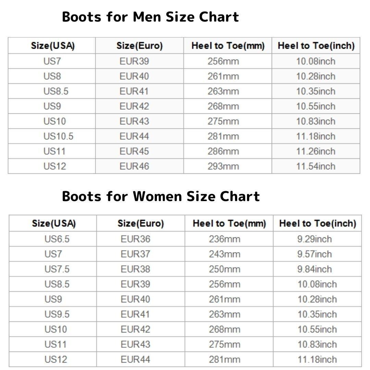
Task: Select the EUR46 cell in men's chart
Action: click(x=134, y=166)
